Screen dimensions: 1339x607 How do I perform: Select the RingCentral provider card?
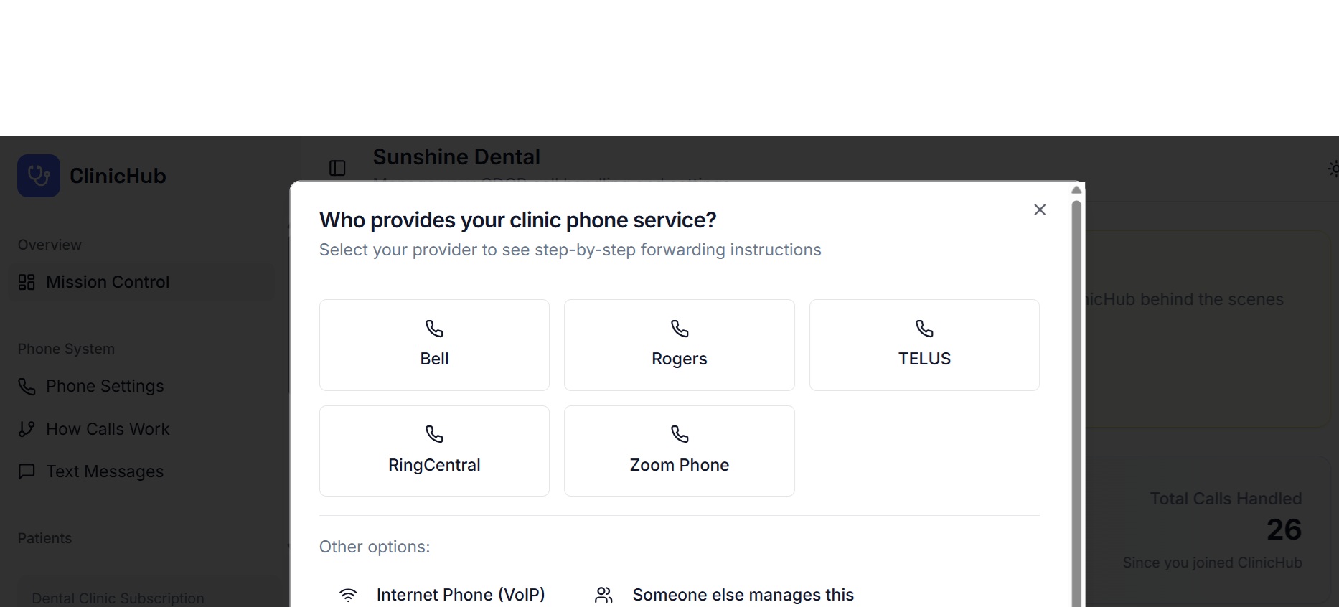(x=433, y=451)
